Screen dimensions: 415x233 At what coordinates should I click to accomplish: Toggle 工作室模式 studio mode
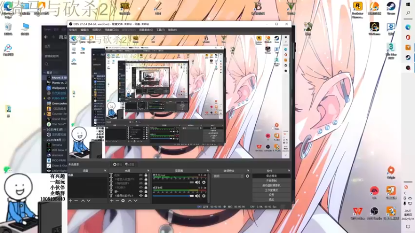pyautogui.click(x=271, y=190)
